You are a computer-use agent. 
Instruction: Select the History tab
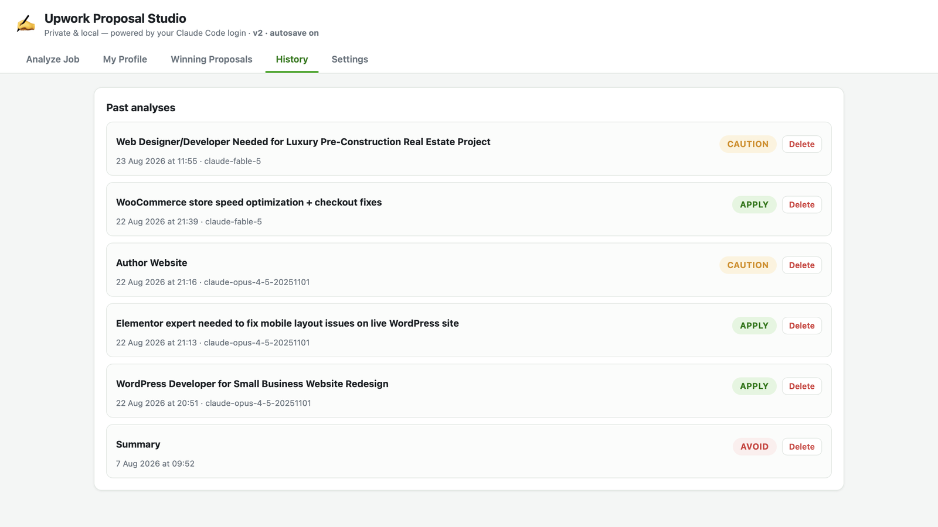(292, 59)
